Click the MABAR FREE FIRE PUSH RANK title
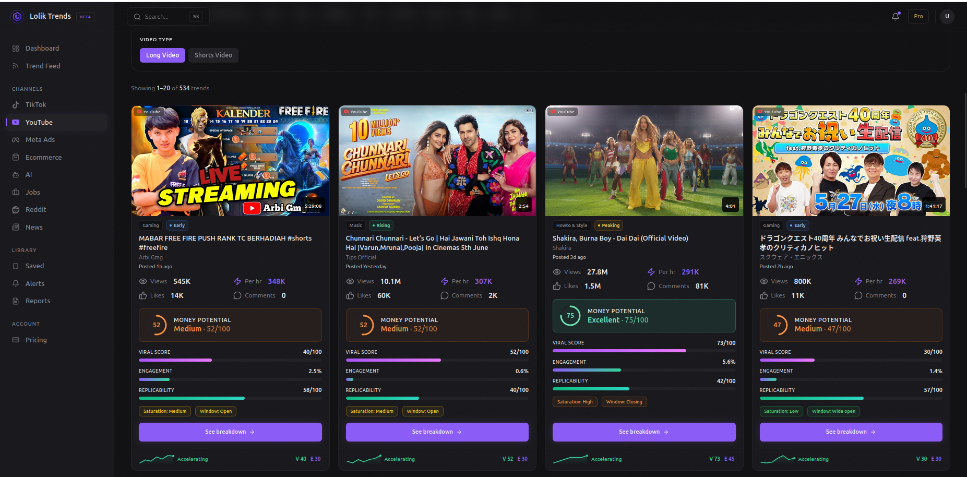Image resolution: width=967 pixels, height=477 pixels. tap(225, 243)
